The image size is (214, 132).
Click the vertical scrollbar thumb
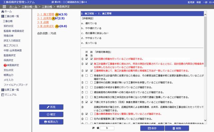pyautogui.click(x=205, y=42)
